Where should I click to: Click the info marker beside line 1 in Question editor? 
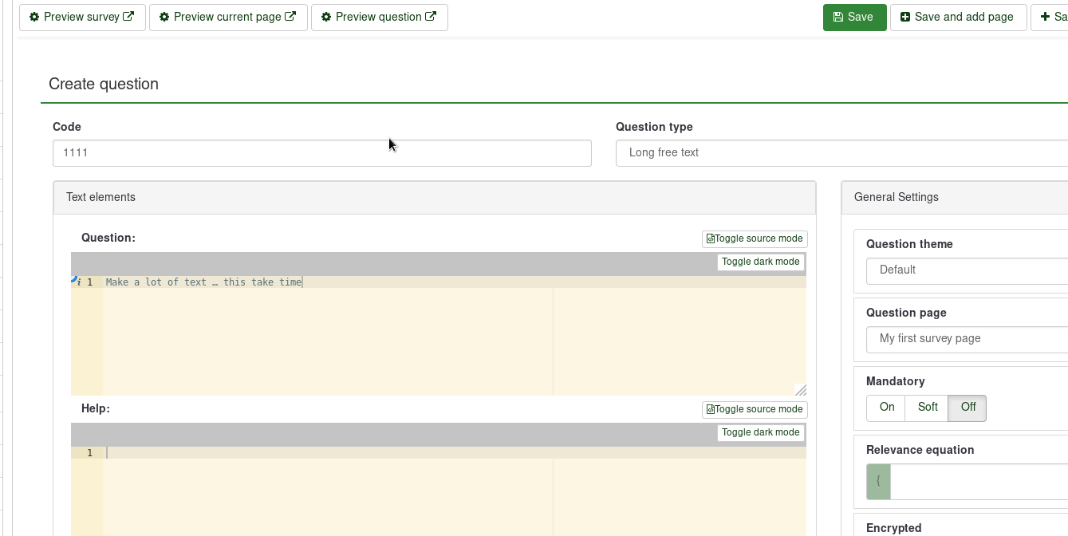[x=79, y=282]
